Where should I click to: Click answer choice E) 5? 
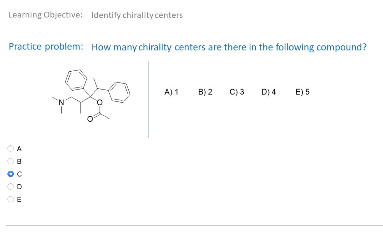(302, 92)
